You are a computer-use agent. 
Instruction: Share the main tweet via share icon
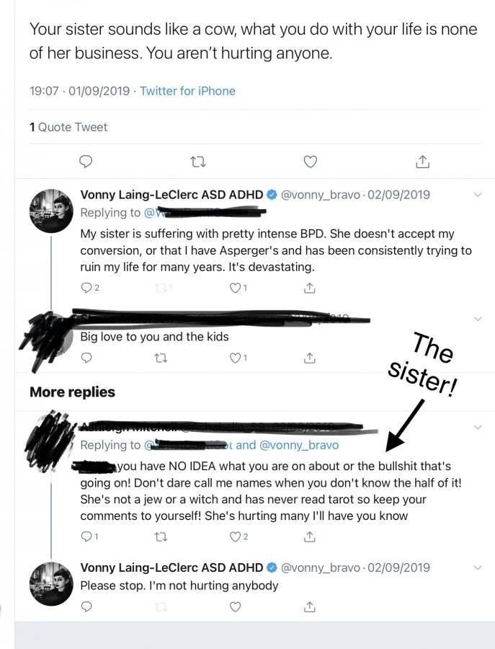(422, 162)
